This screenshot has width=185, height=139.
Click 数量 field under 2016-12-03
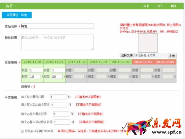coord(147,70)
